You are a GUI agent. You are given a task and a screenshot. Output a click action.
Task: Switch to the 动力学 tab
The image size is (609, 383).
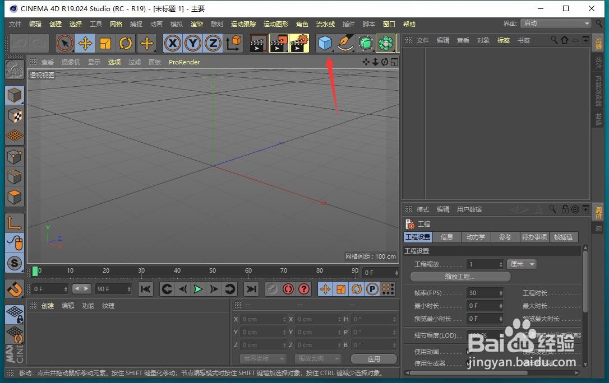tap(476, 237)
